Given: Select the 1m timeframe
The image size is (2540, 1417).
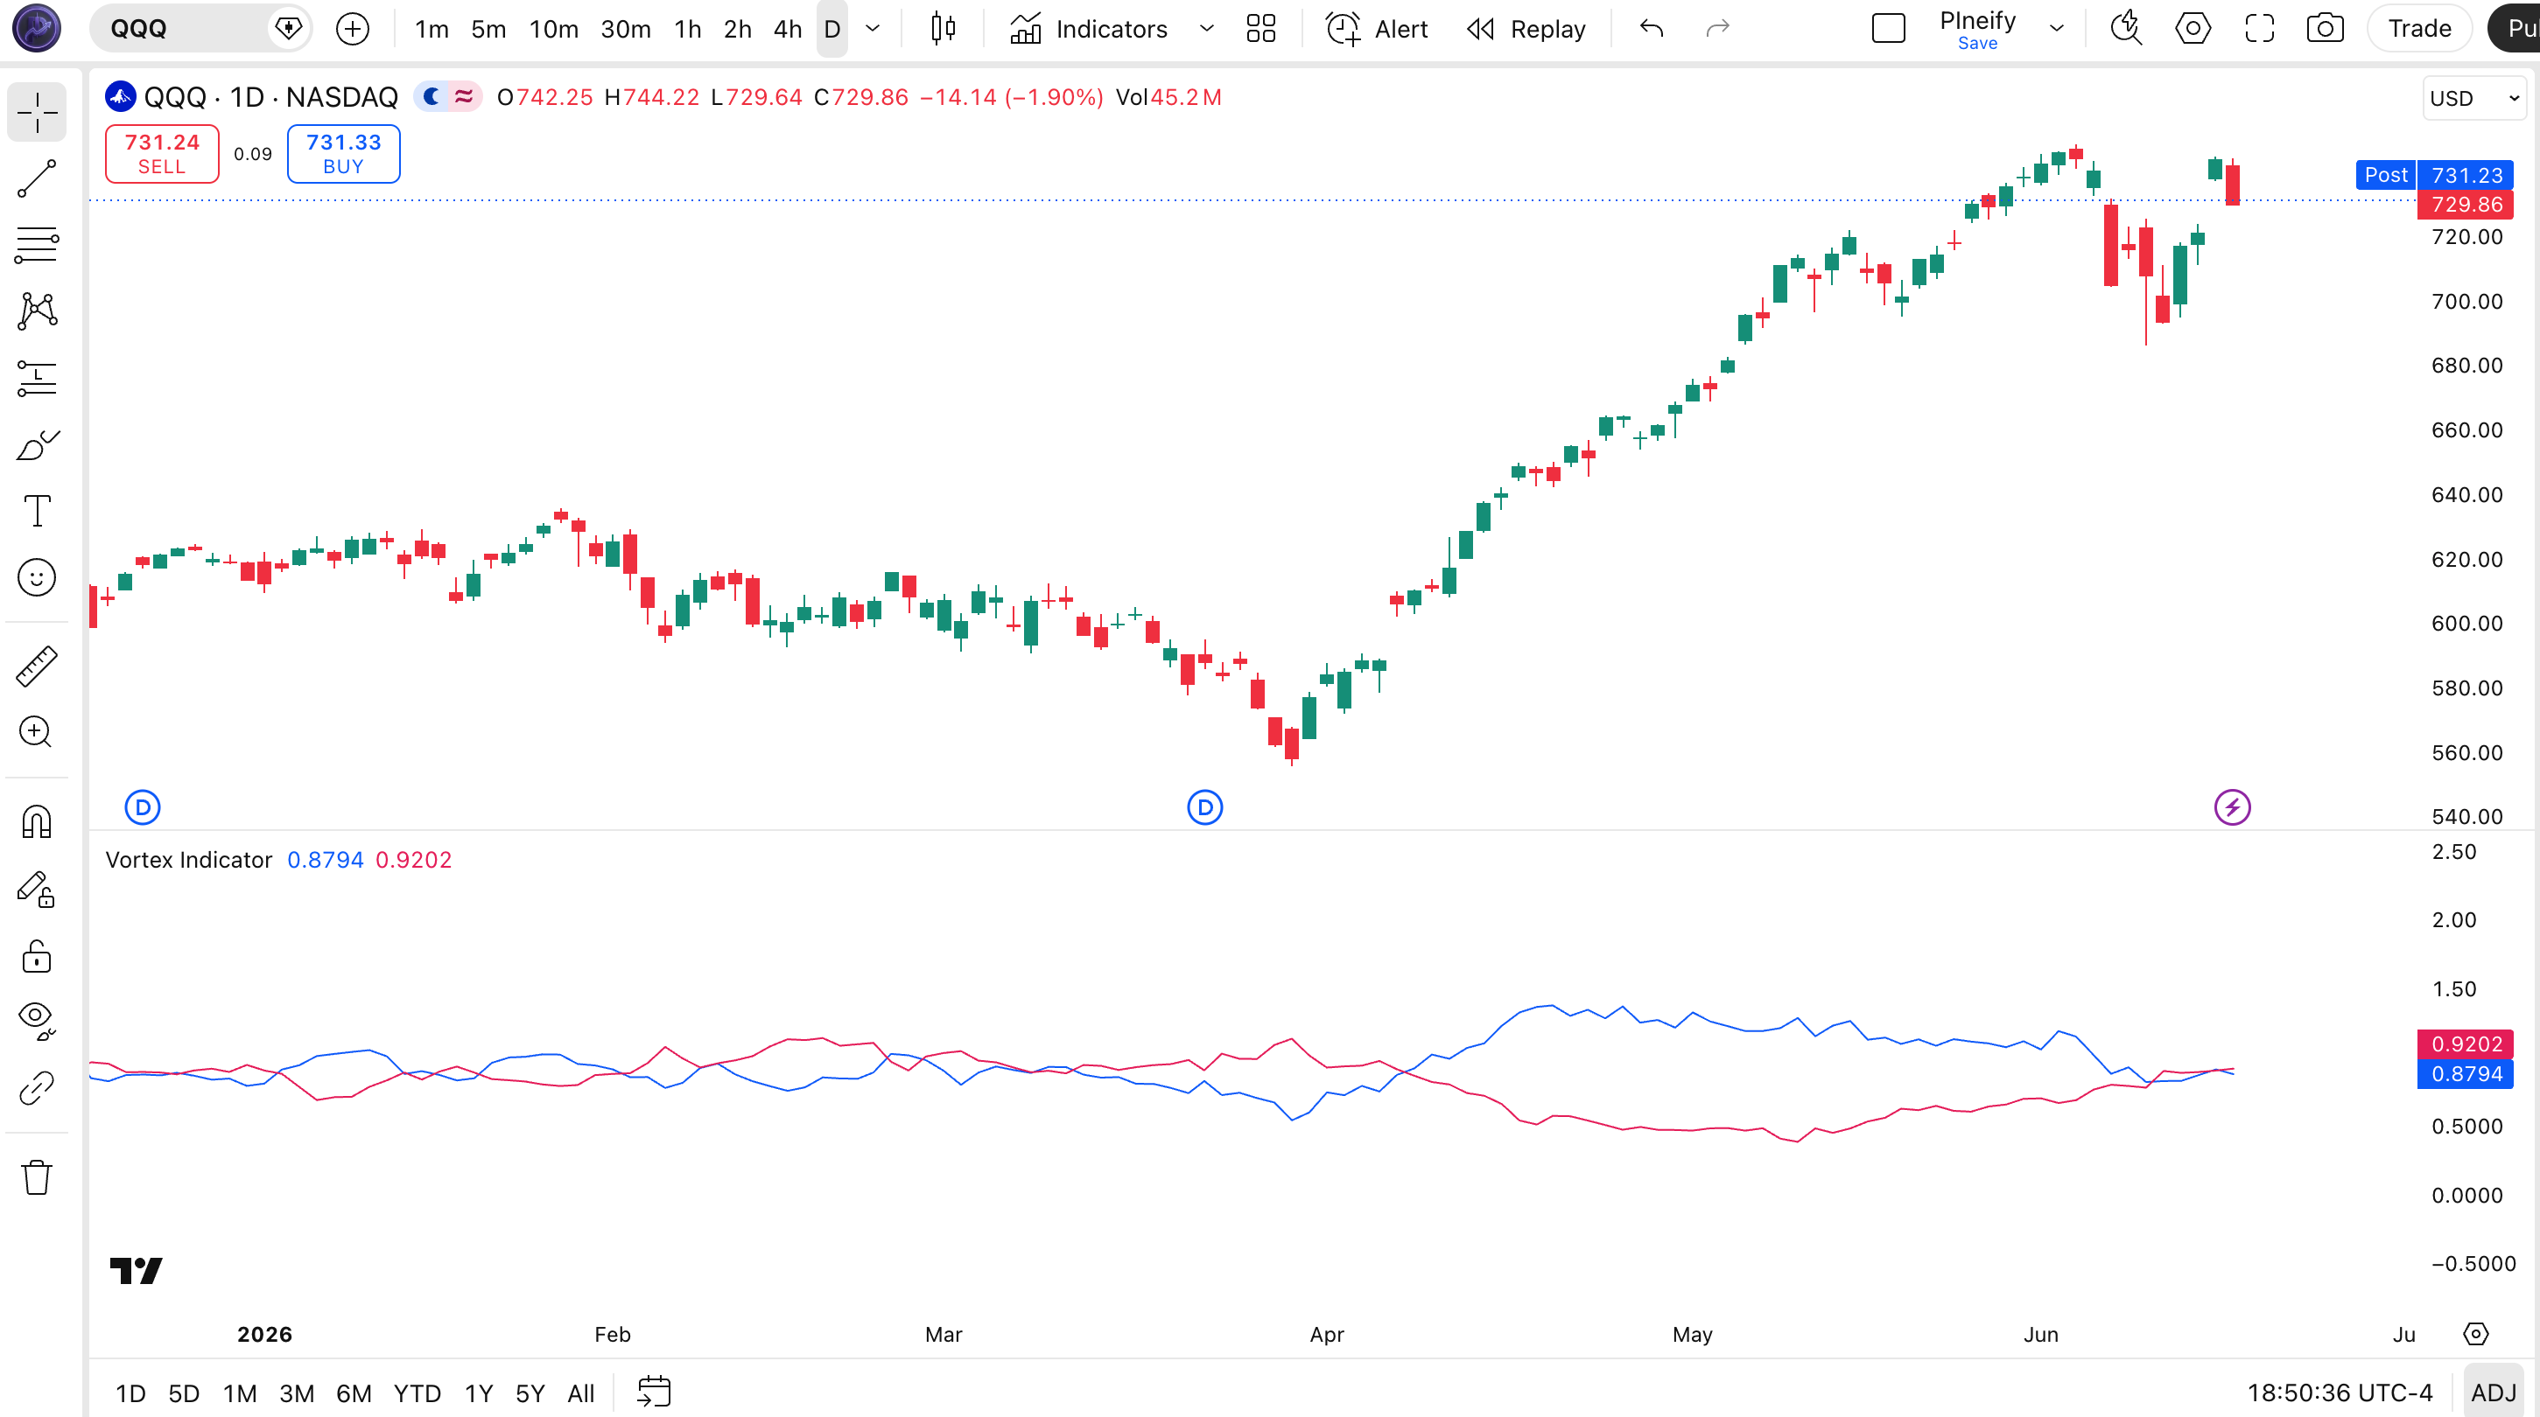Looking at the screenshot, I should tap(432, 29).
